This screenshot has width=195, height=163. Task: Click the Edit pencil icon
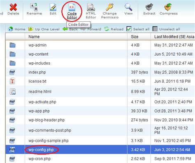[x=53, y=7]
